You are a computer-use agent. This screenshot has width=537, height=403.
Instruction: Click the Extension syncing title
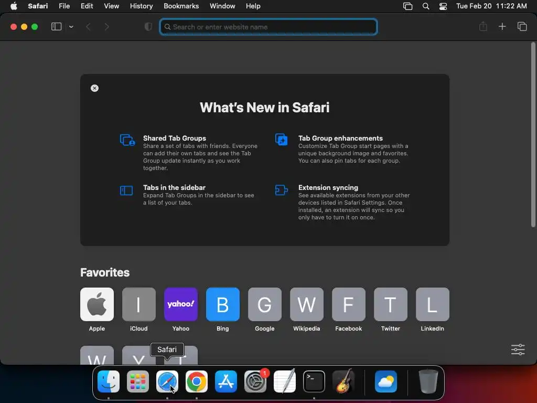[x=328, y=187]
